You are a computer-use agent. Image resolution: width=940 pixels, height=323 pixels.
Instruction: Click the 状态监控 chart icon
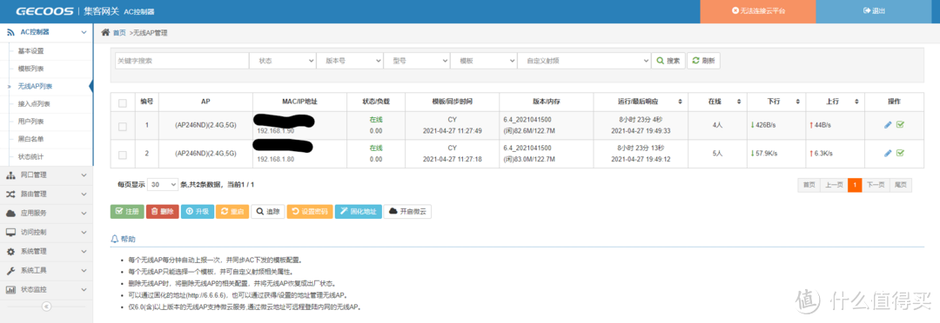[10, 289]
